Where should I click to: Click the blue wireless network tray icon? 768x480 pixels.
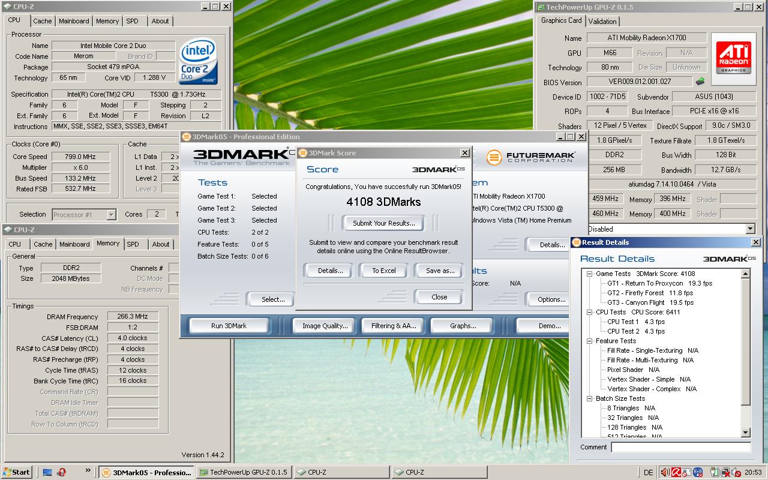pos(697,472)
